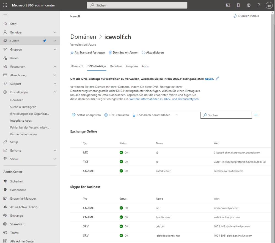Select the DNS-Einträge tab
The height and width of the screenshot is (243, 275).
click(97, 66)
